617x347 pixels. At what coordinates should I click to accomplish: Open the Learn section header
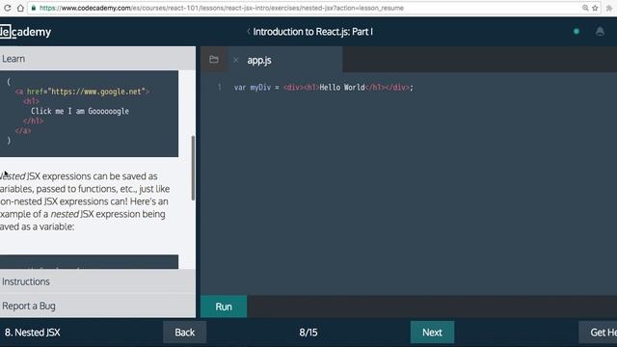[x=97, y=59]
